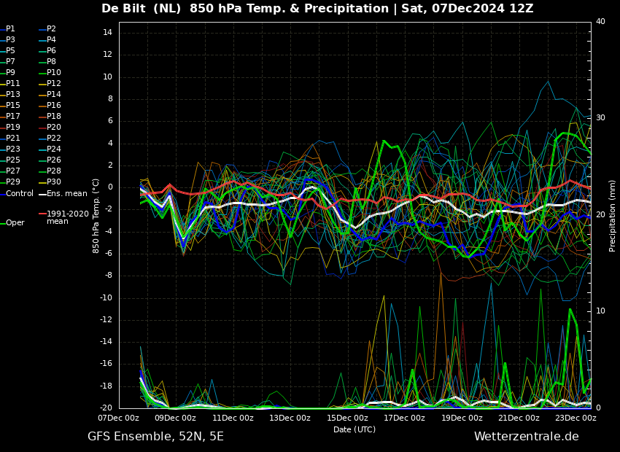Select the Control run legend entry
This screenshot has height=452, width=620.
pyautogui.click(x=19, y=194)
